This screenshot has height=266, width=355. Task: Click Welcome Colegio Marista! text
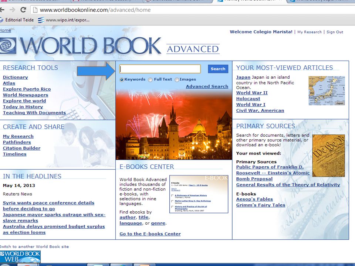pyautogui.click(x=261, y=32)
